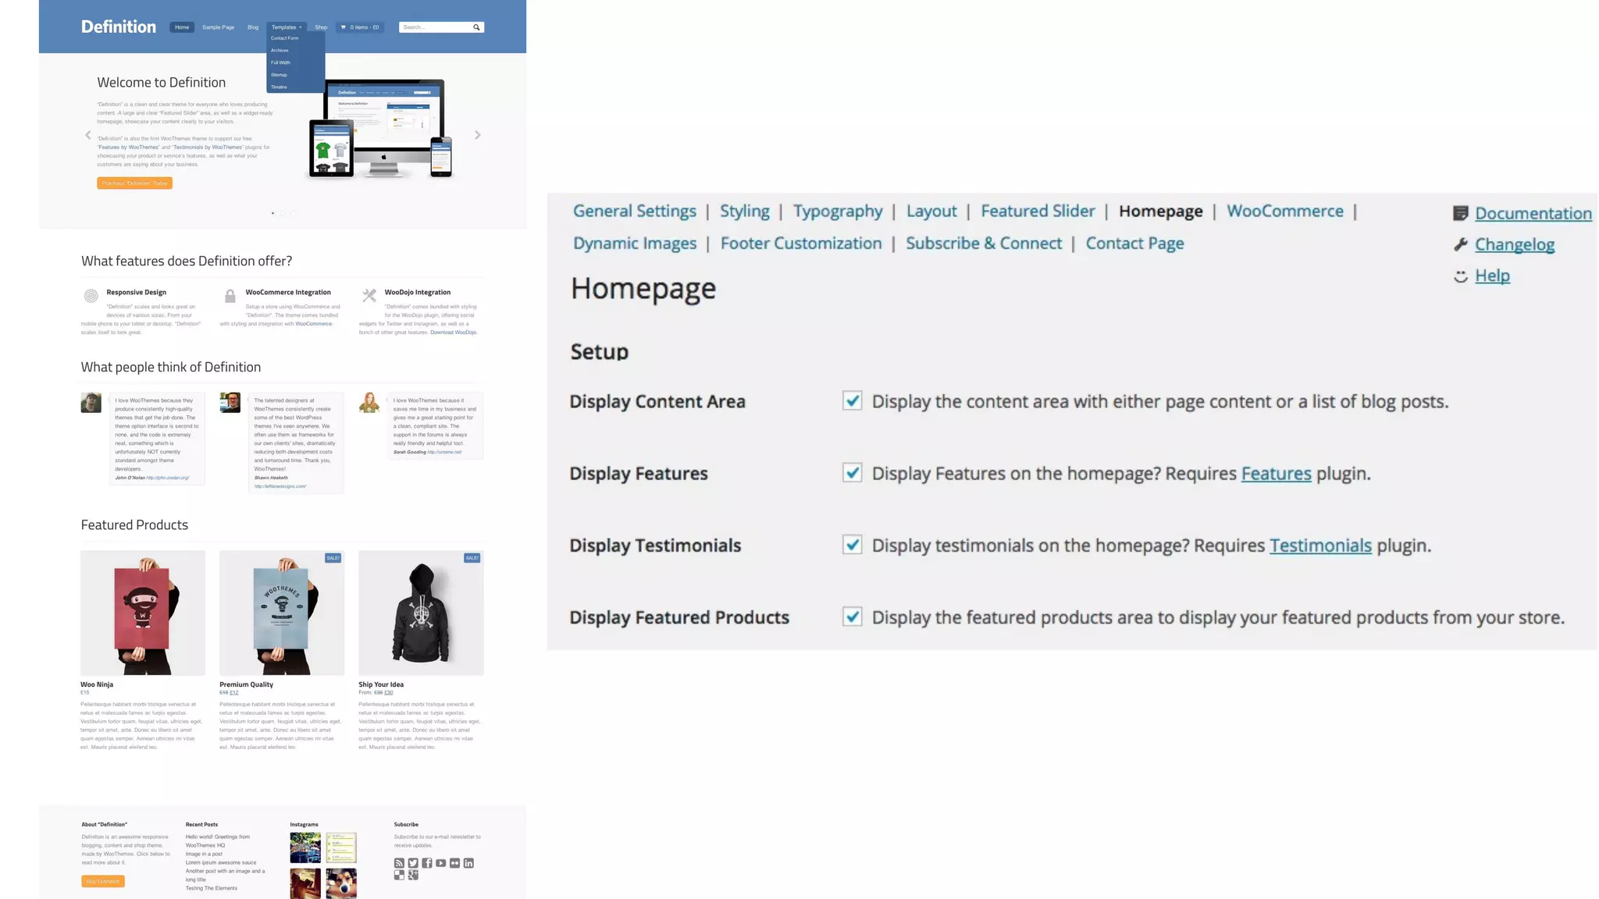This screenshot has width=1599, height=899.
Task: Click the YouTube icon in Subscribe section
Action: pos(441,863)
